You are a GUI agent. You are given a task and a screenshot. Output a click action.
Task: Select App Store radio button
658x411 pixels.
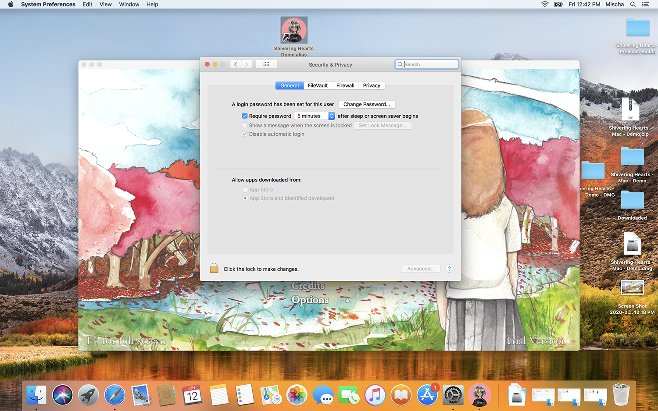245,190
